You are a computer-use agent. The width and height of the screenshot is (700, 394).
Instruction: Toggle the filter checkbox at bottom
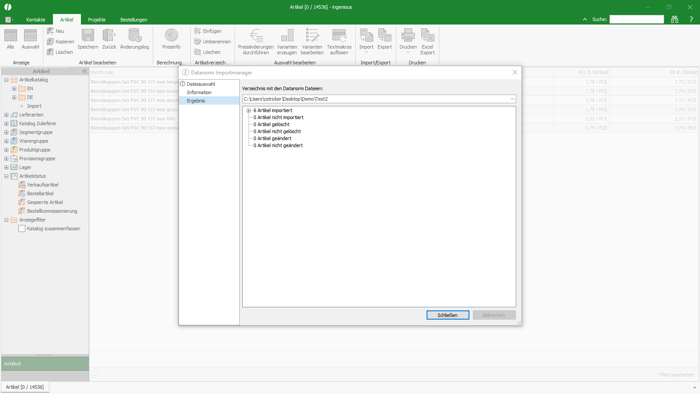(95, 374)
